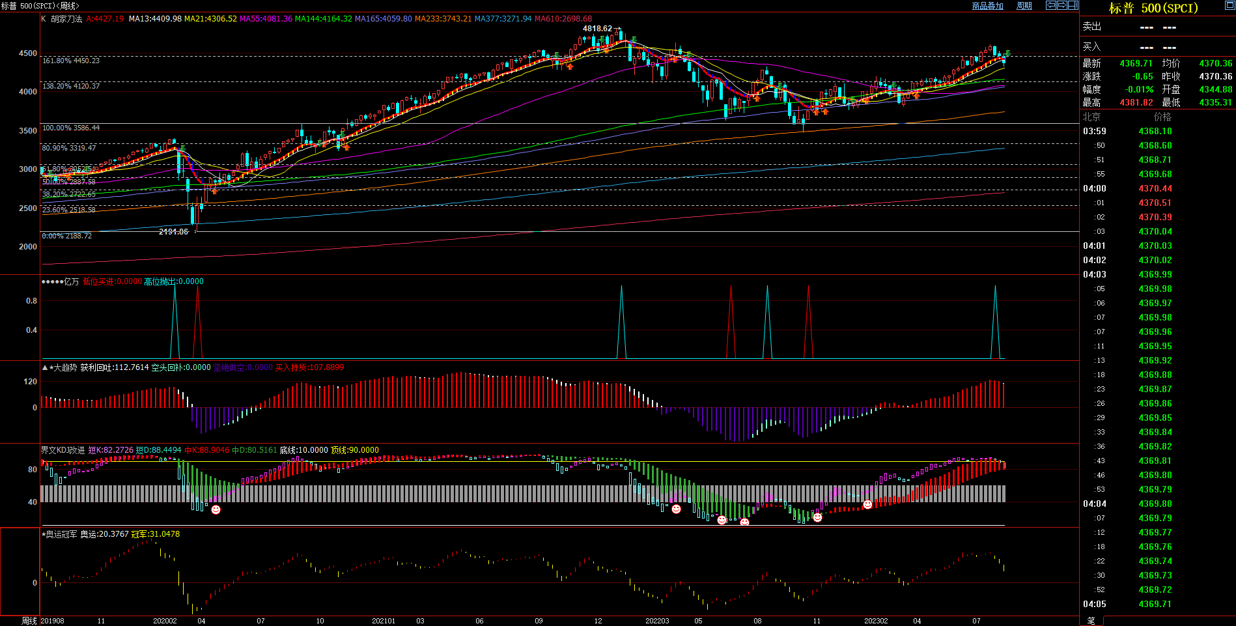Expand the 大趋势 indicator title triangle
This screenshot has width=1236, height=626.
coord(44,367)
